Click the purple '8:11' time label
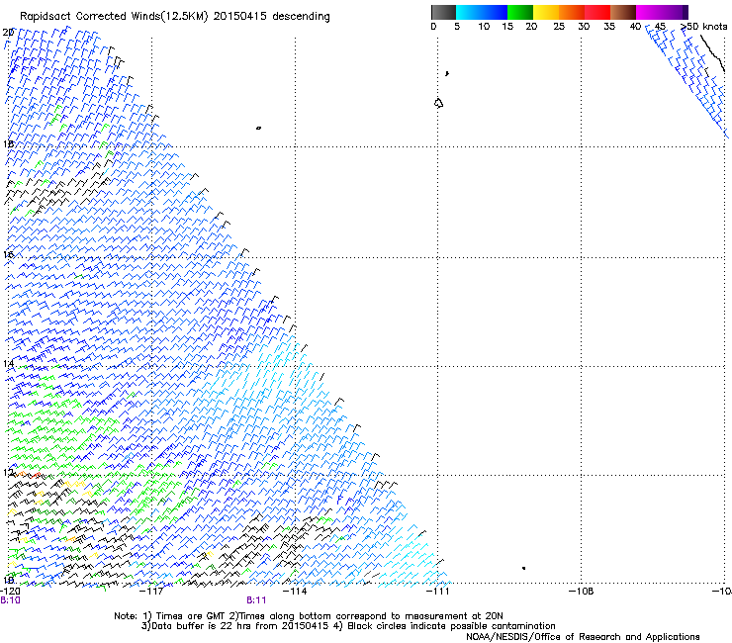Viewport: 732px width, 643px height. coord(256,600)
